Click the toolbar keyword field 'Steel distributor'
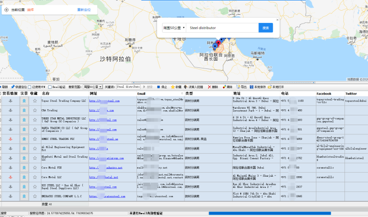The image size is (368, 217). [128, 87]
